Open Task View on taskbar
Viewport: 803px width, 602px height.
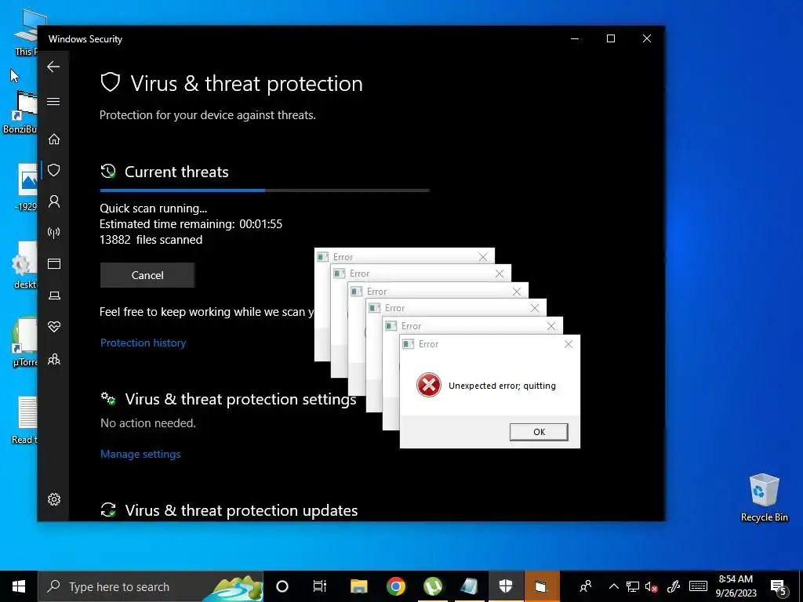tap(320, 586)
